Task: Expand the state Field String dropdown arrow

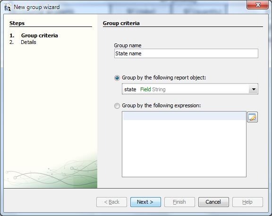Action: (254, 89)
